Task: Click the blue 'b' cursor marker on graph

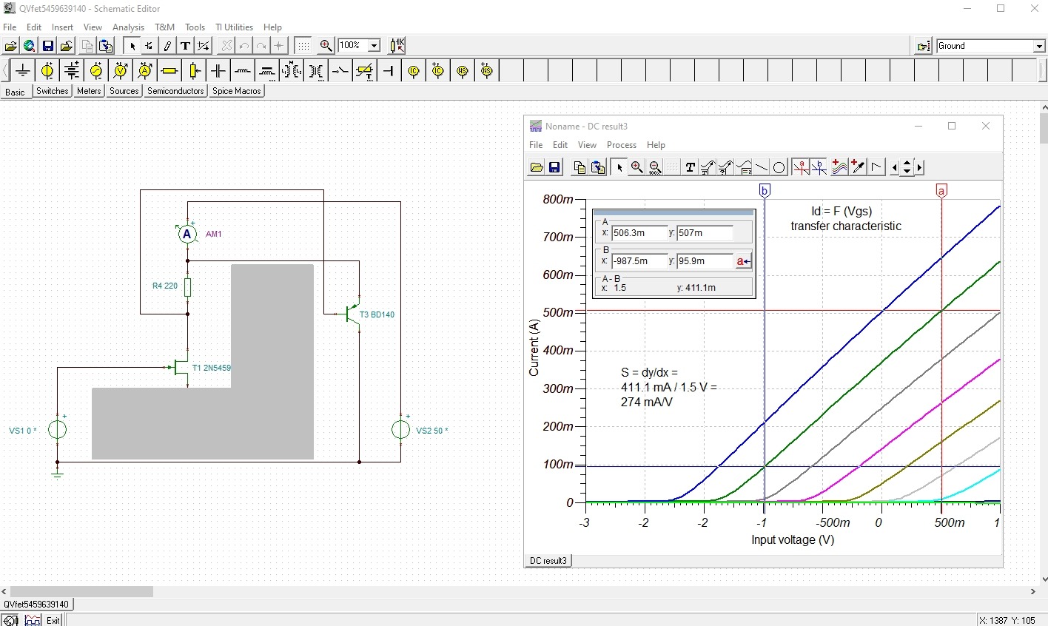Action: (765, 191)
